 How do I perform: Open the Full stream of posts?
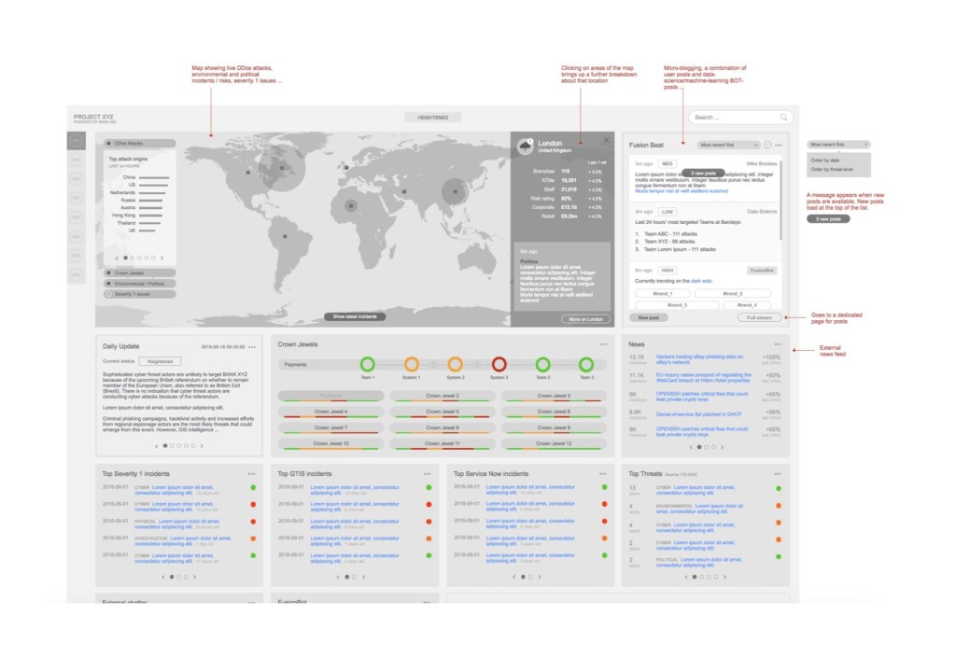point(759,317)
